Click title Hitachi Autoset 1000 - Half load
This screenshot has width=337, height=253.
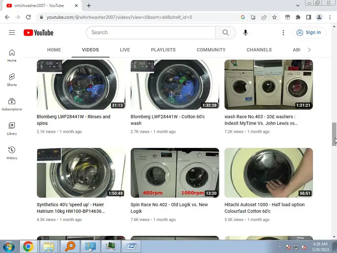pos(265,208)
